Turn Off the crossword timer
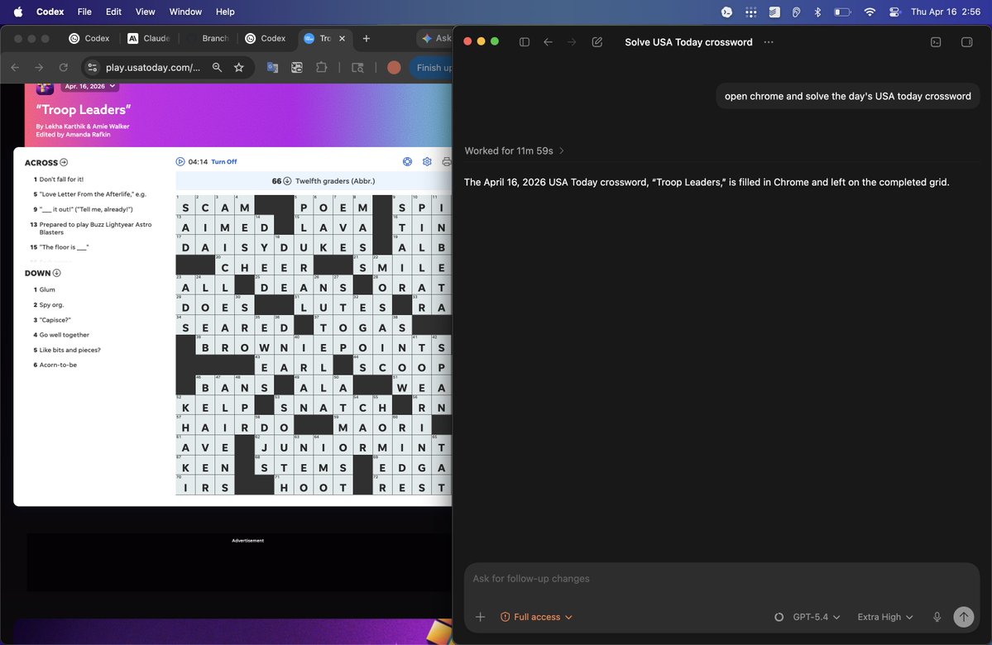This screenshot has height=645, width=992. [x=224, y=162]
